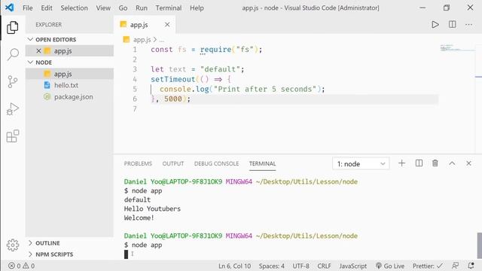
Task: Click the terminal prompt cursor block
Action: point(126,254)
